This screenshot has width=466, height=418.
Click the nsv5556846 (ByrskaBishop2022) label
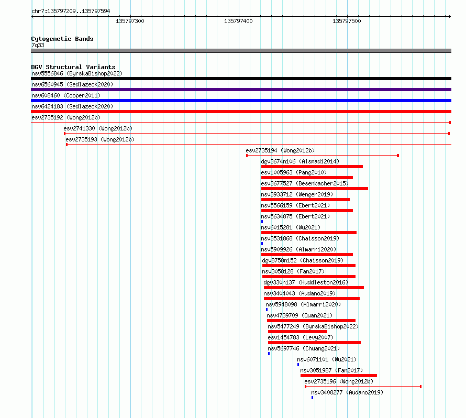[77, 73]
